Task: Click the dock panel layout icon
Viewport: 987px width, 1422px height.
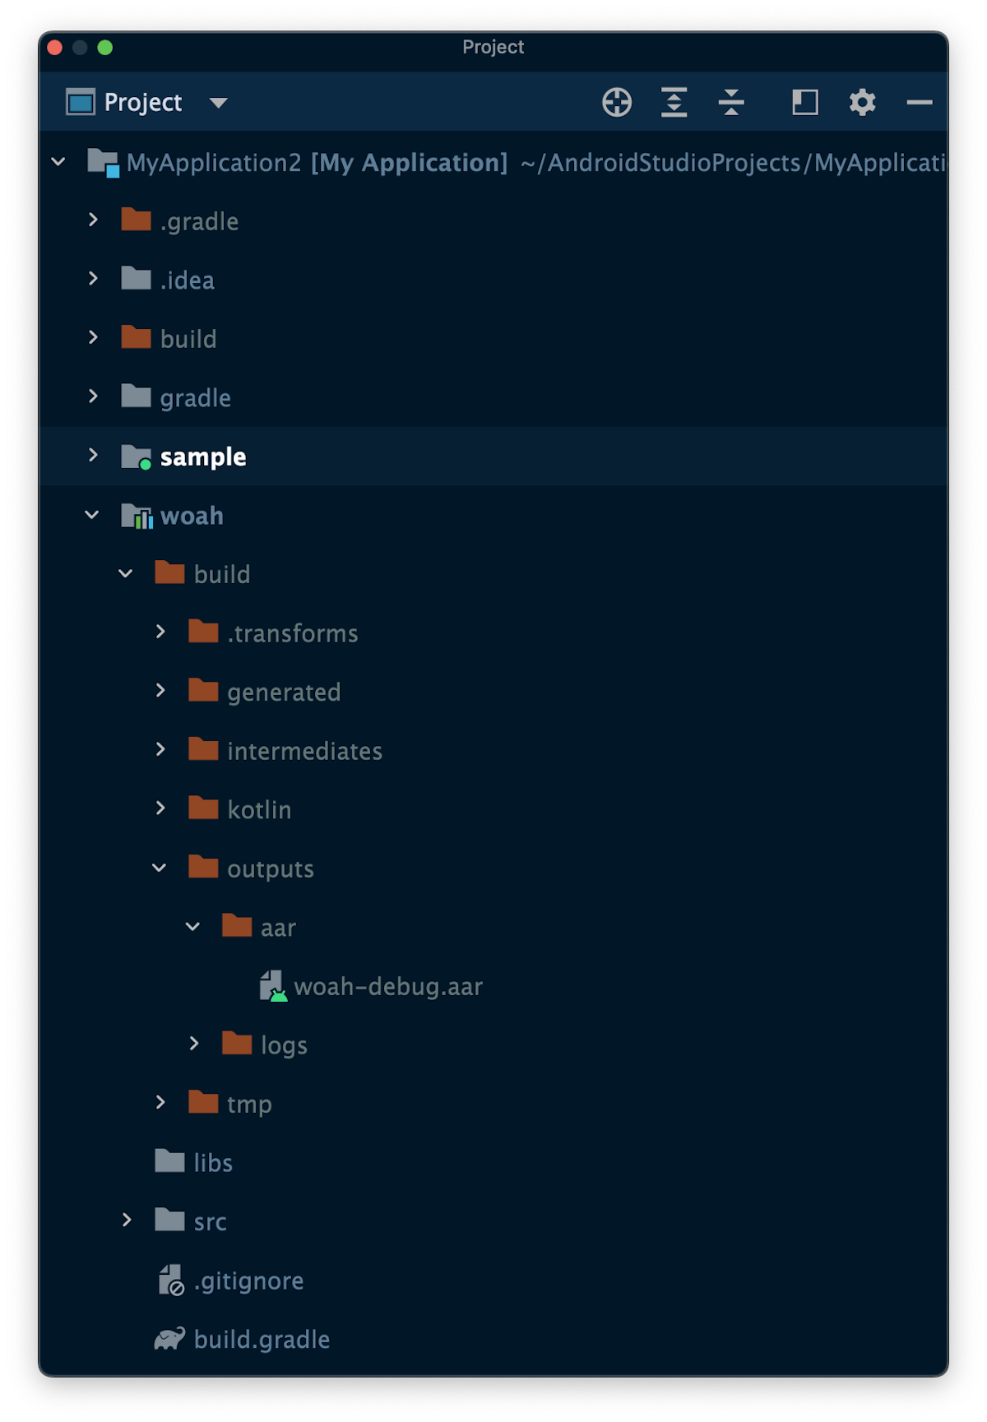Action: pyautogui.click(x=804, y=102)
